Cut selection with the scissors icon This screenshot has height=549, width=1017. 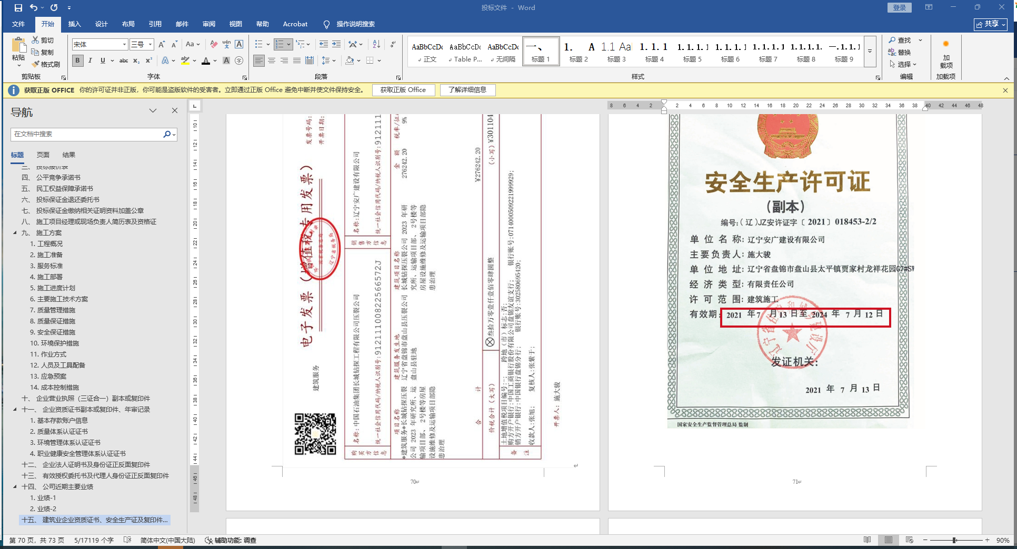click(35, 40)
